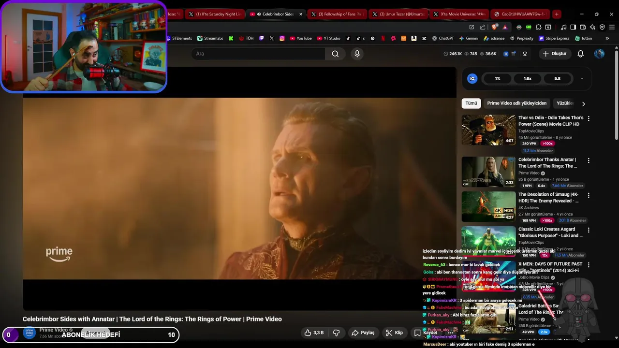Open the Amazon bookmark icon

point(414,38)
